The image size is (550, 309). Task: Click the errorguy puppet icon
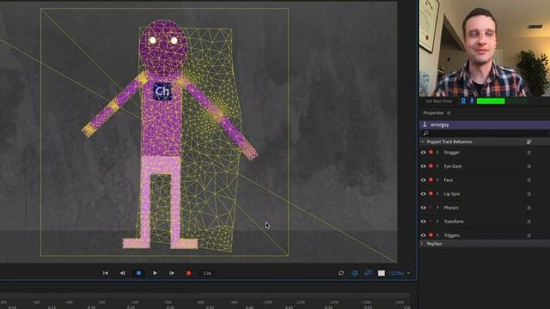click(425, 124)
